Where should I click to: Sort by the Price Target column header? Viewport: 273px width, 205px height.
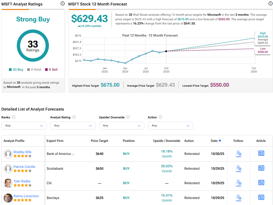click(99, 141)
